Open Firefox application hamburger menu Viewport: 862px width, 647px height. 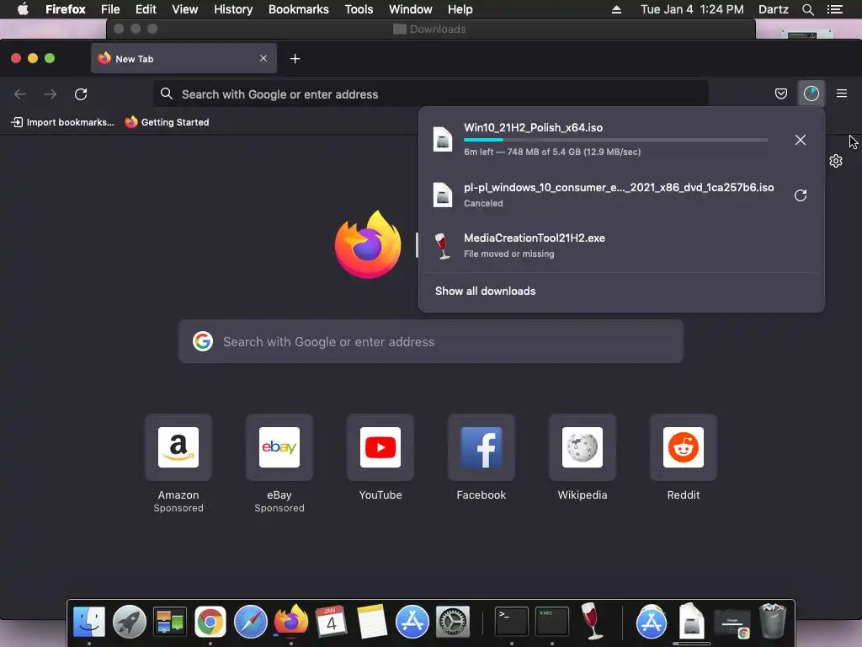[x=841, y=94]
